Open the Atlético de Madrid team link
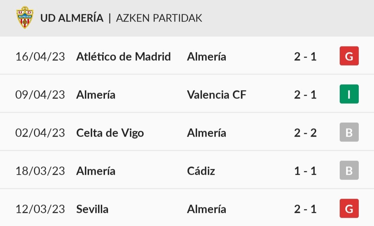The width and height of the screenshot is (374, 226). coord(123,57)
